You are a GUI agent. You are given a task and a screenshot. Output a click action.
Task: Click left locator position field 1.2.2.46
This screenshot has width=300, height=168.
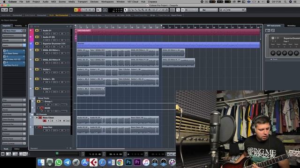tap(95, 154)
